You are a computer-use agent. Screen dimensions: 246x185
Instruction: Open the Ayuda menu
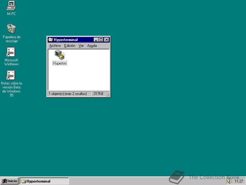click(x=92, y=46)
